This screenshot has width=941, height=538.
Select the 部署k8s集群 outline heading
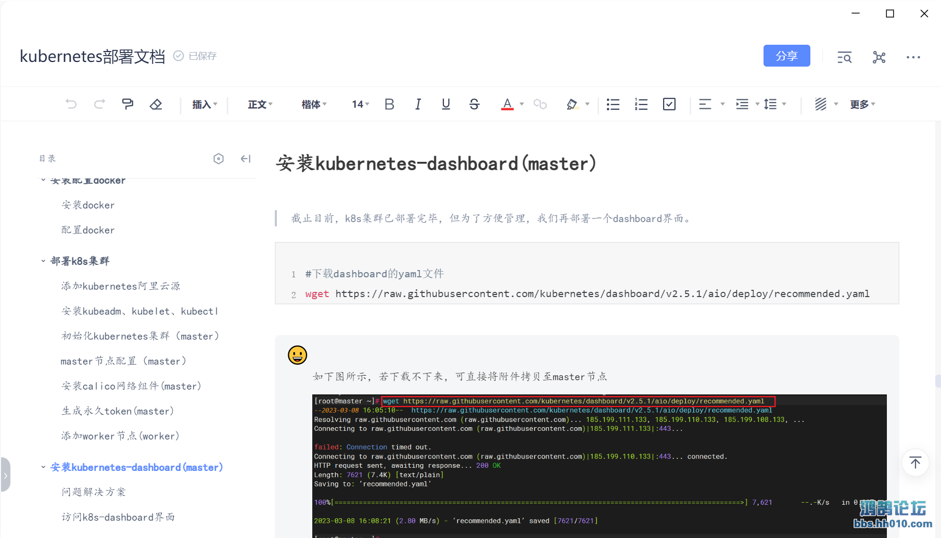(x=80, y=261)
